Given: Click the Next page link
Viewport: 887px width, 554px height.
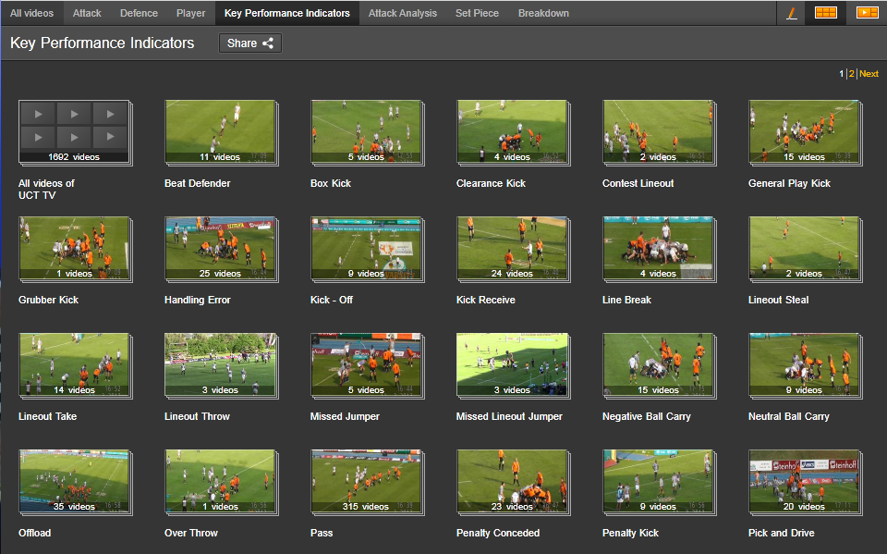Looking at the screenshot, I should [x=869, y=74].
